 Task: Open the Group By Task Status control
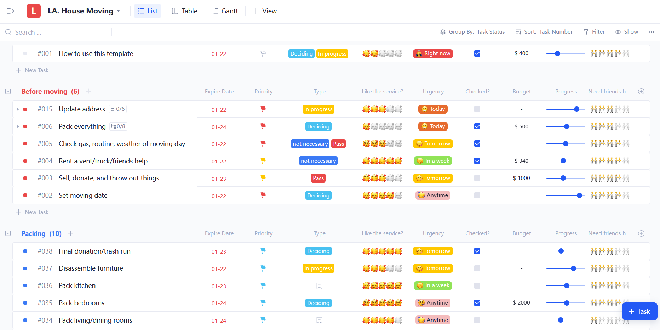pos(472,32)
